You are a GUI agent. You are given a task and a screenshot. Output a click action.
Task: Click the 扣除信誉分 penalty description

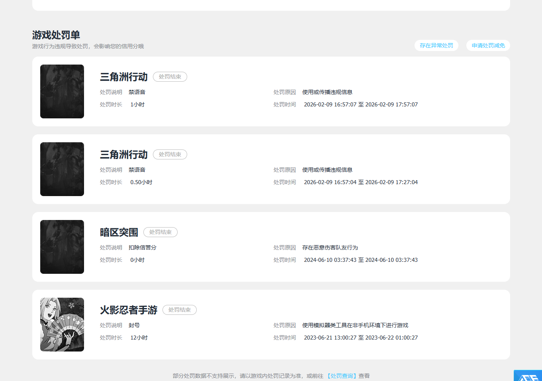(143, 247)
